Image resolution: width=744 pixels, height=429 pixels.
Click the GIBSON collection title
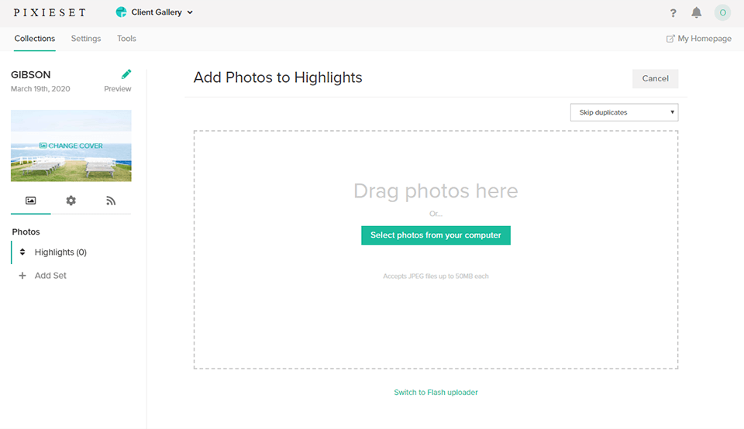click(31, 75)
